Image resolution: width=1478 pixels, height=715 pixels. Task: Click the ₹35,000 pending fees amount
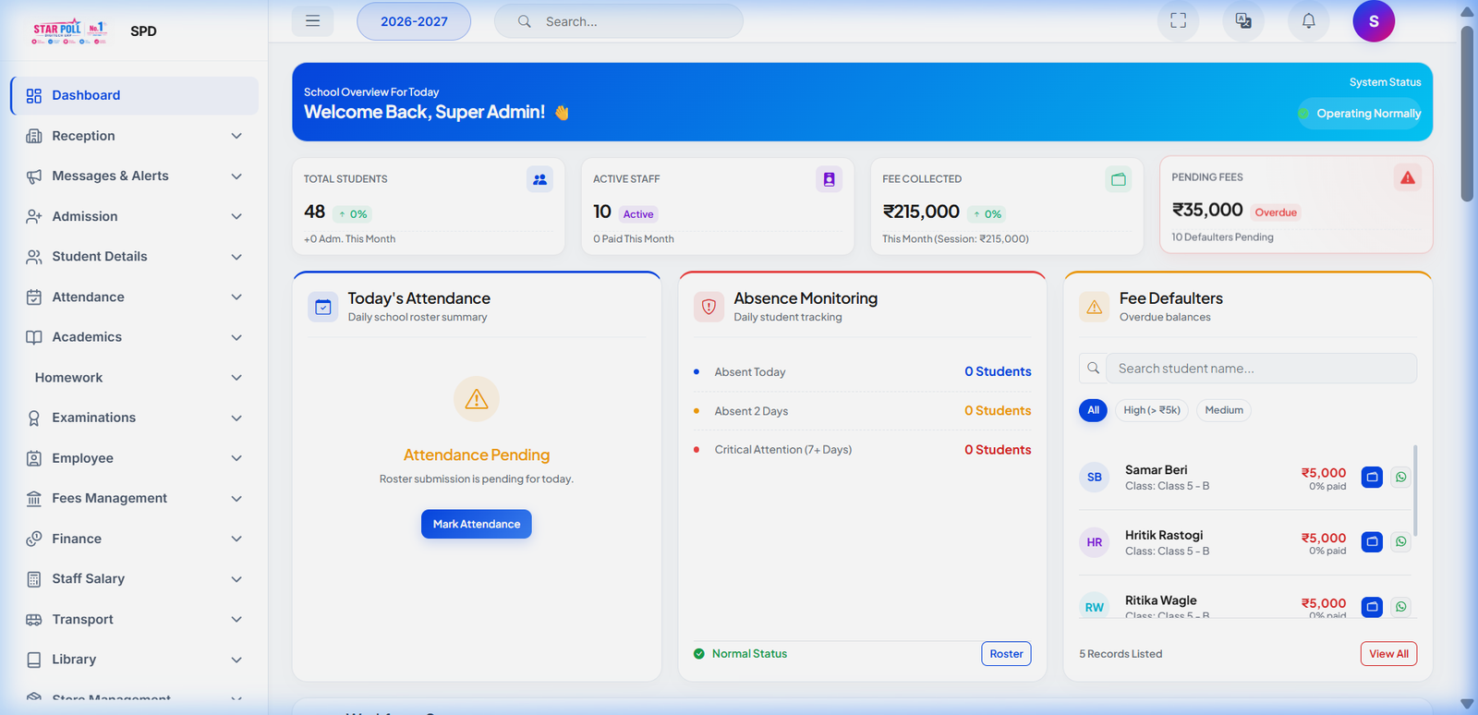pos(1207,210)
